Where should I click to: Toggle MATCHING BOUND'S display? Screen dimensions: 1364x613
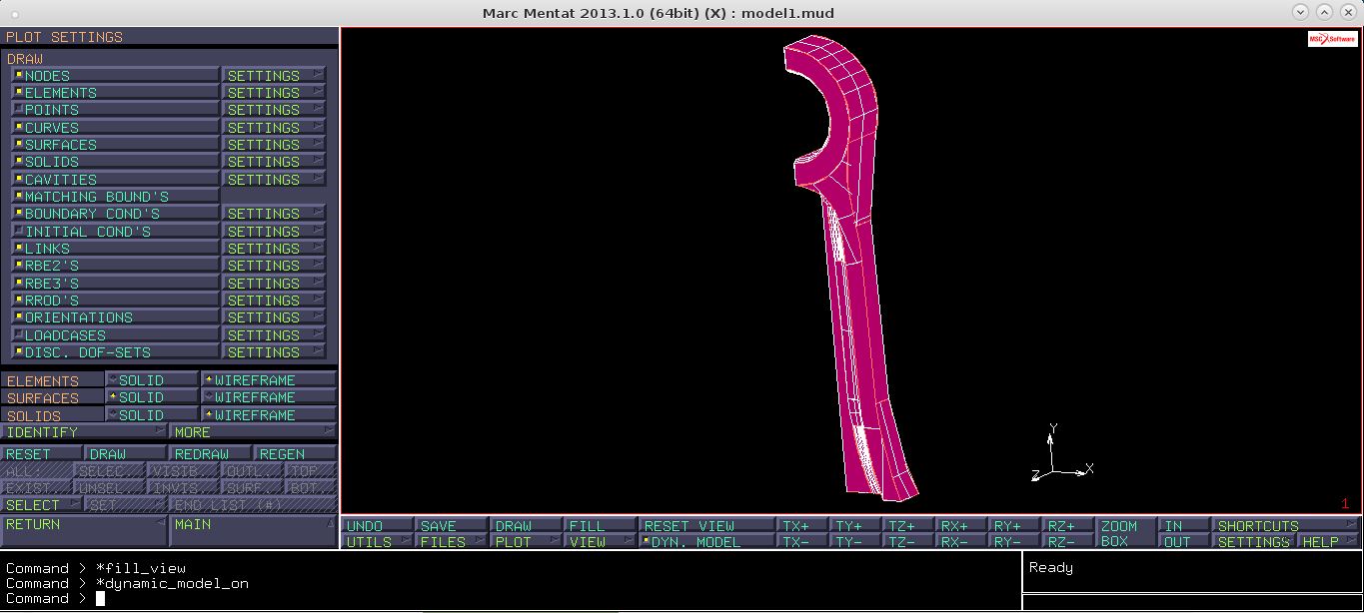tap(115, 197)
